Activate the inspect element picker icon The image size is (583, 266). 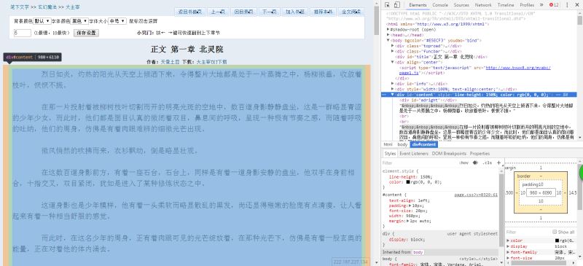click(x=387, y=5)
